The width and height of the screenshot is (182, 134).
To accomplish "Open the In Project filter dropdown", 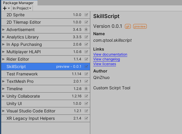I will coord(22,8).
